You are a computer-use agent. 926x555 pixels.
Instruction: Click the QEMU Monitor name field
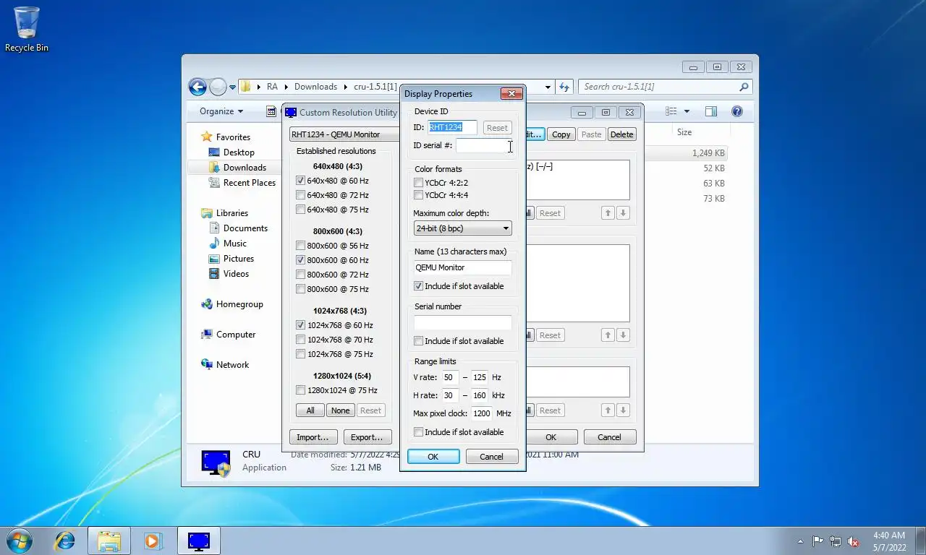point(462,267)
